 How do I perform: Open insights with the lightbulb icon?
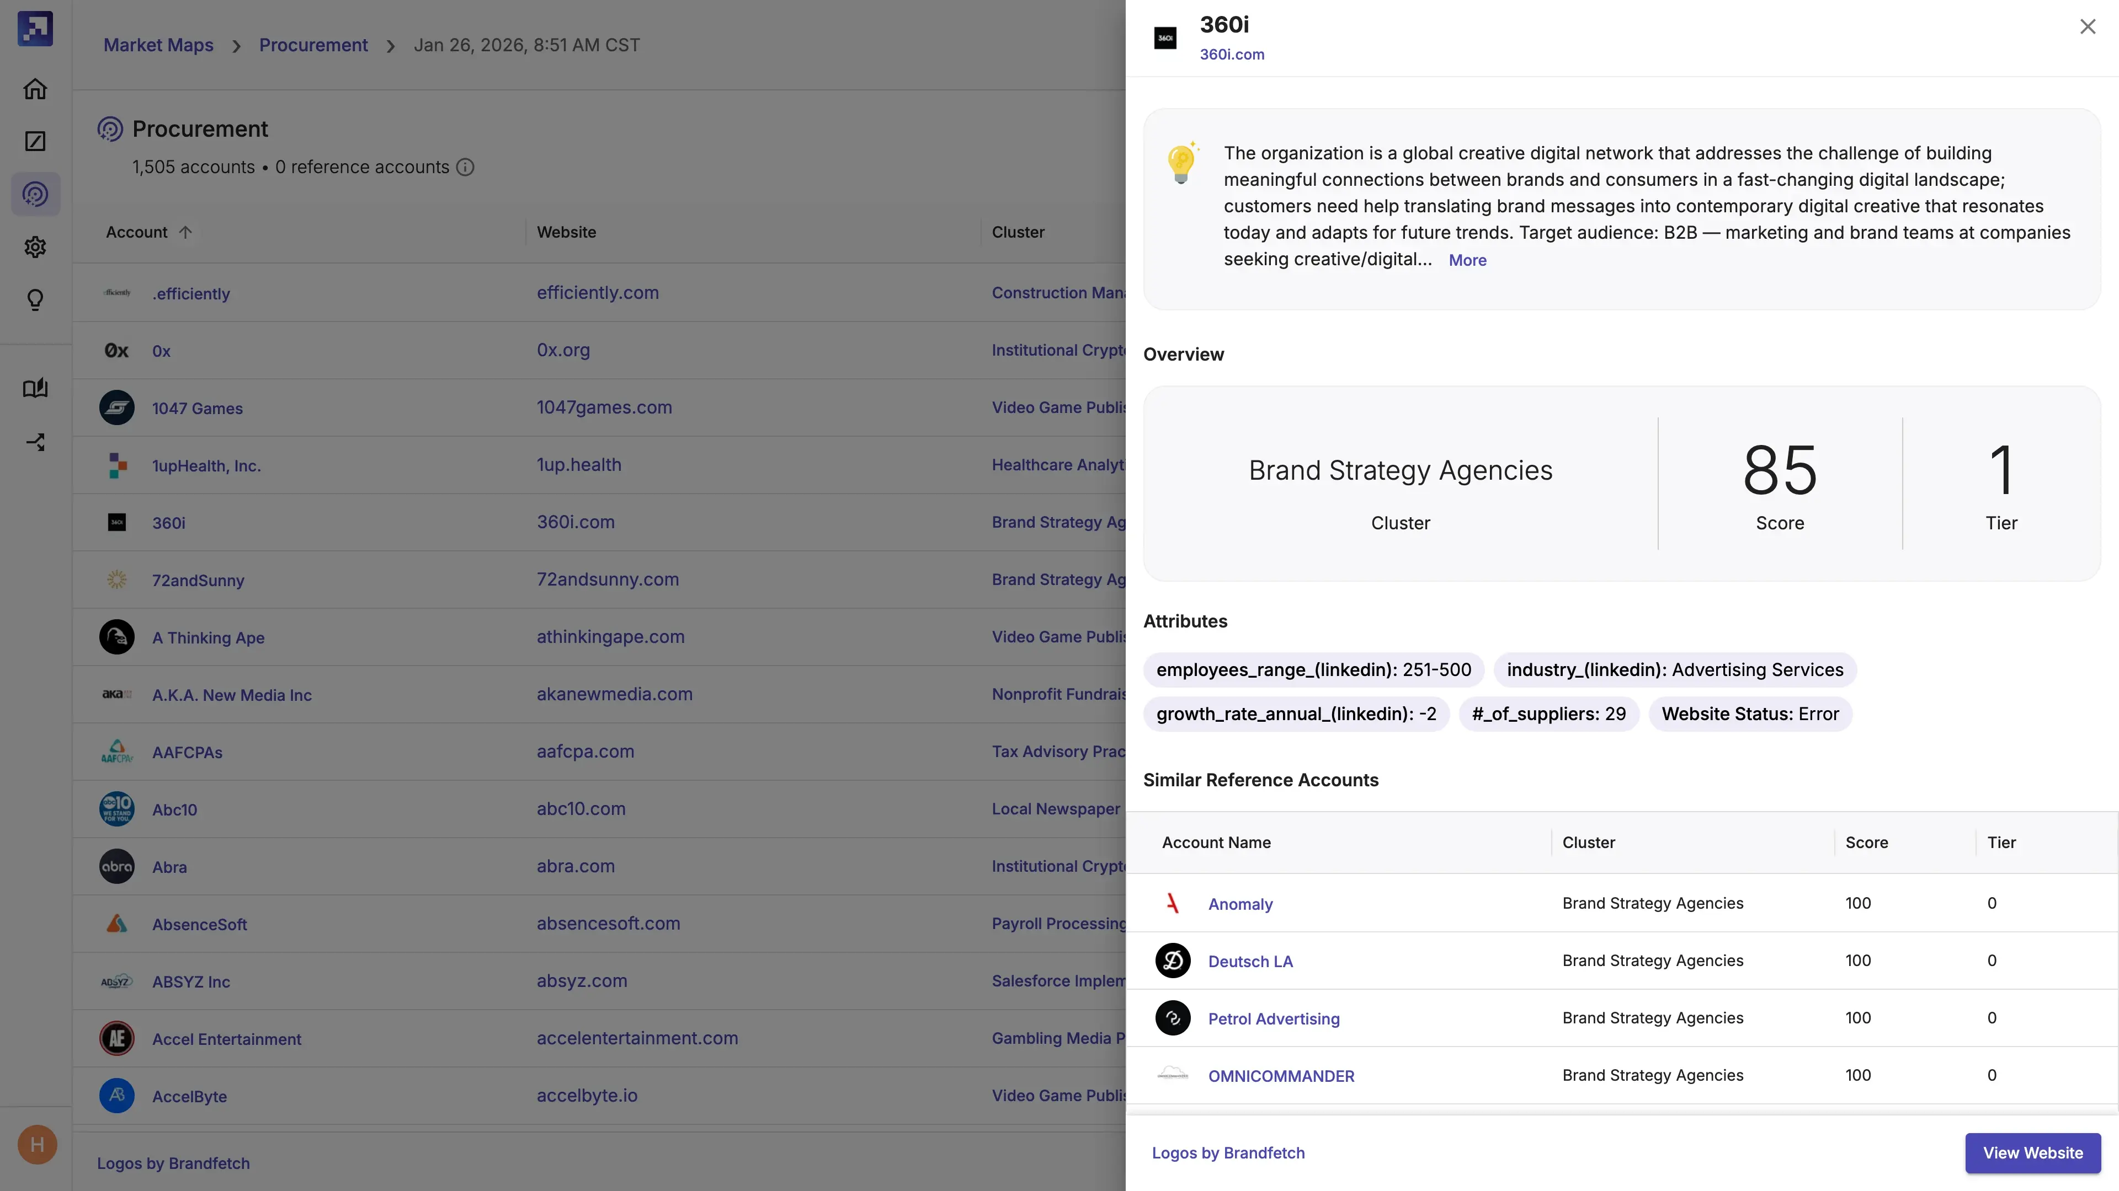pos(35,300)
